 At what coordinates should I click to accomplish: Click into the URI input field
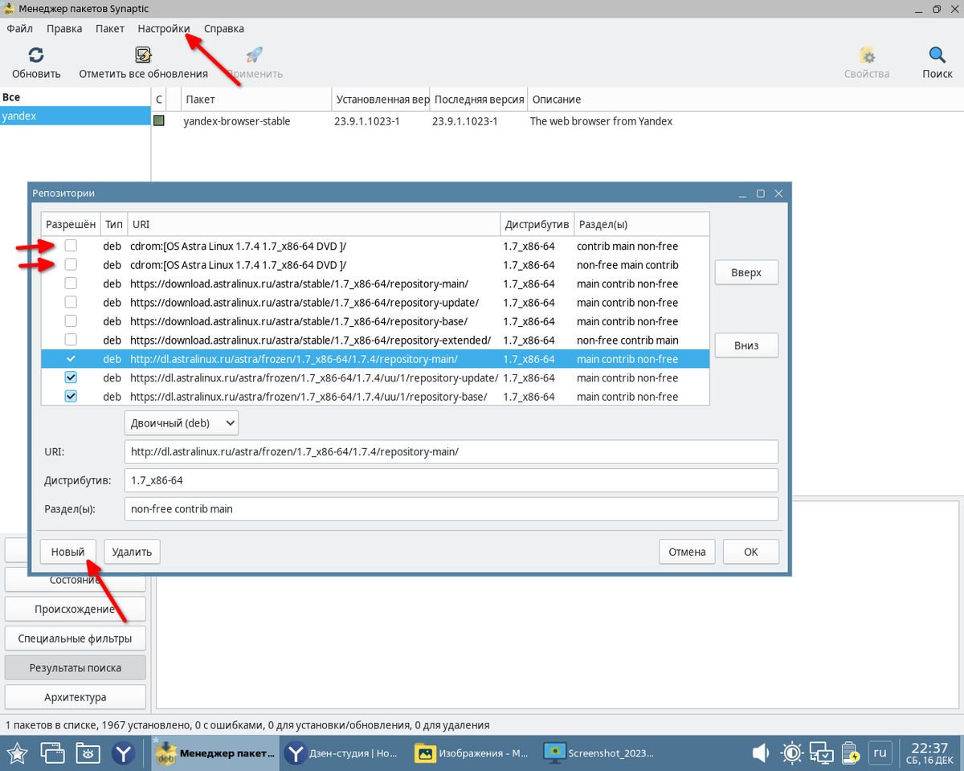pyautogui.click(x=451, y=451)
